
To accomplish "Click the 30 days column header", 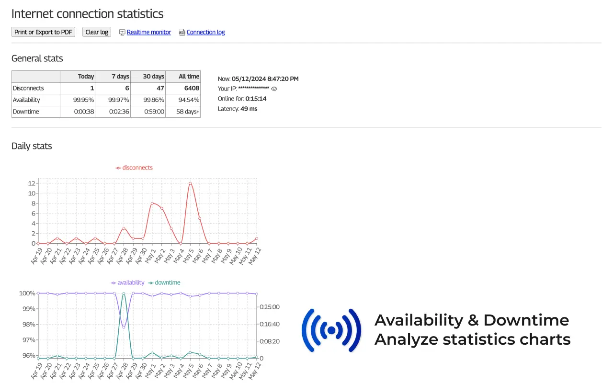I will click(x=154, y=76).
